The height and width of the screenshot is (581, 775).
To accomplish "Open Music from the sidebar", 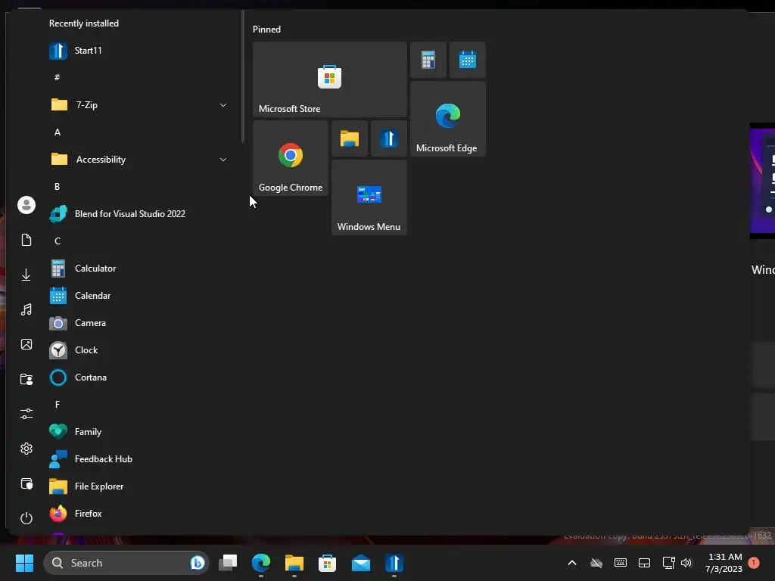I will [26, 309].
